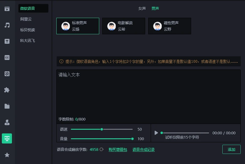Open 购买增值包 purchase link

[x=118, y=150]
